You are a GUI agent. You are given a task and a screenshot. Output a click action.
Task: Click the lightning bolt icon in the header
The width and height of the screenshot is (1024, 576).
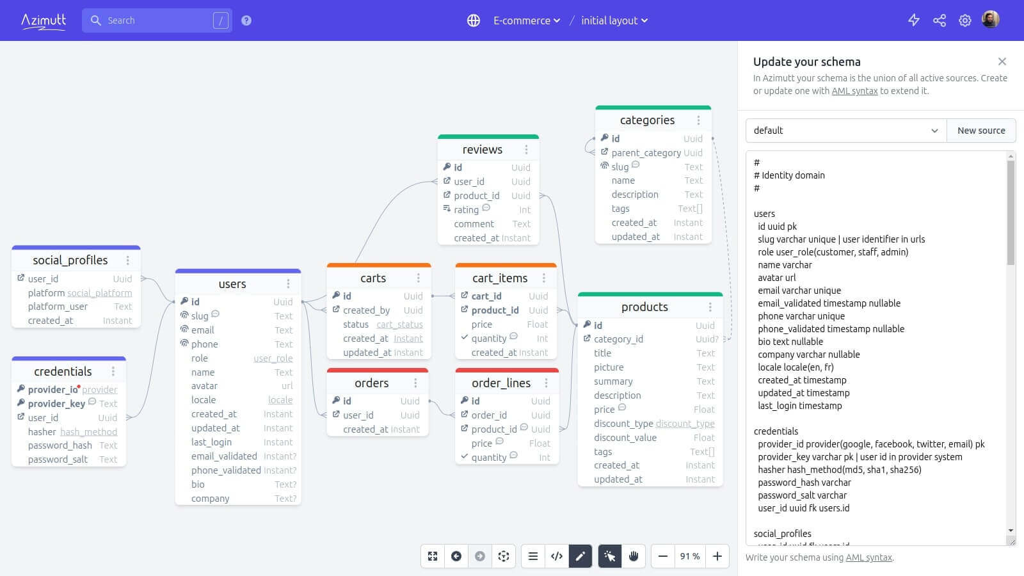click(914, 20)
